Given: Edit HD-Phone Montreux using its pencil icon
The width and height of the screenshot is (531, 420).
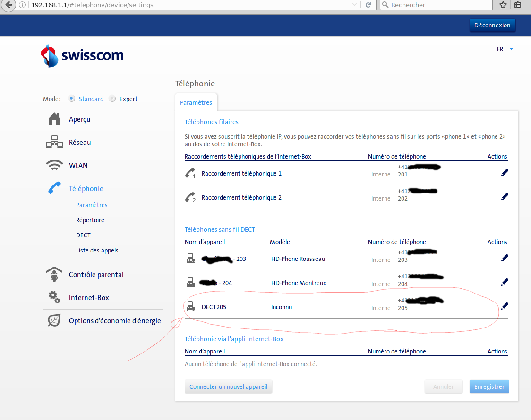Looking at the screenshot, I should point(505,282).
